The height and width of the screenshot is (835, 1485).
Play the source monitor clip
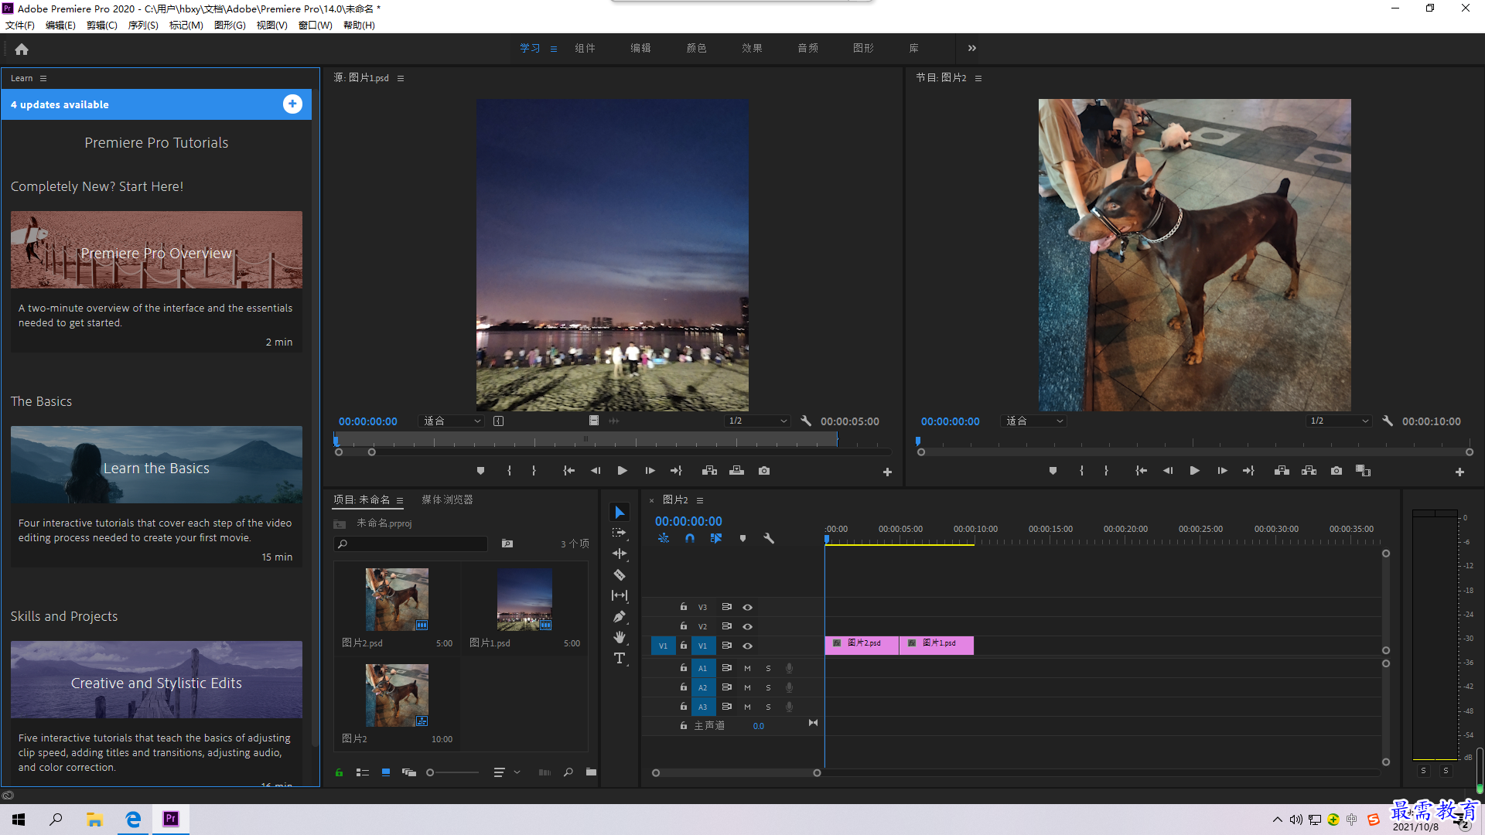coord(622,471)
